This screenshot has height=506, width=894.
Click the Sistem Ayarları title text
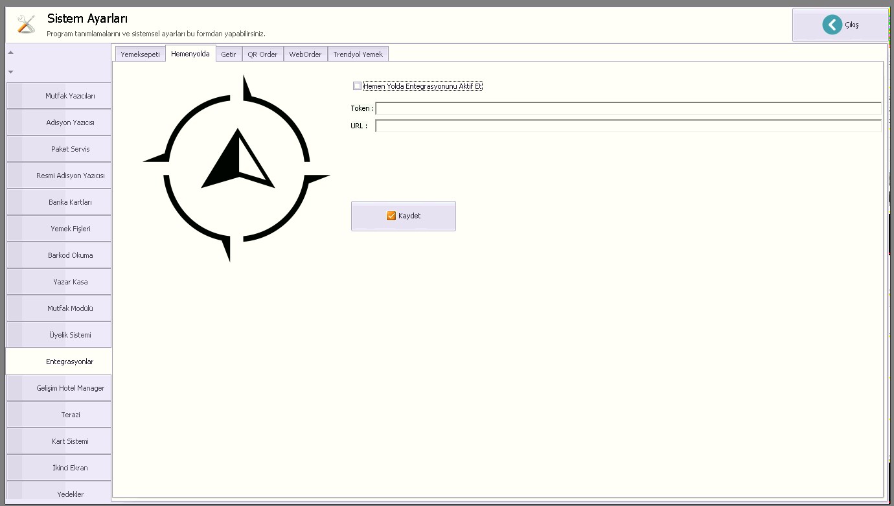87,19
